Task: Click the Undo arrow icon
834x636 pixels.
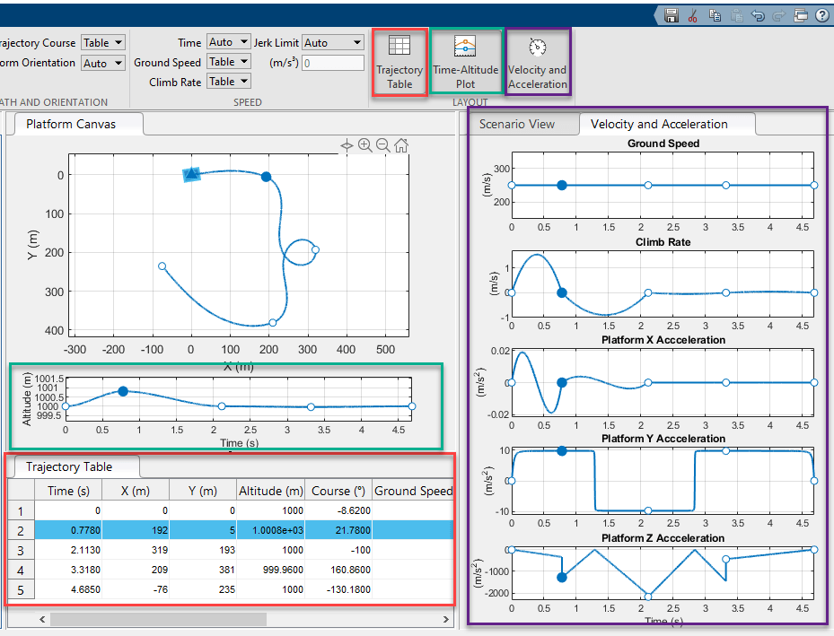Action: 758,15
